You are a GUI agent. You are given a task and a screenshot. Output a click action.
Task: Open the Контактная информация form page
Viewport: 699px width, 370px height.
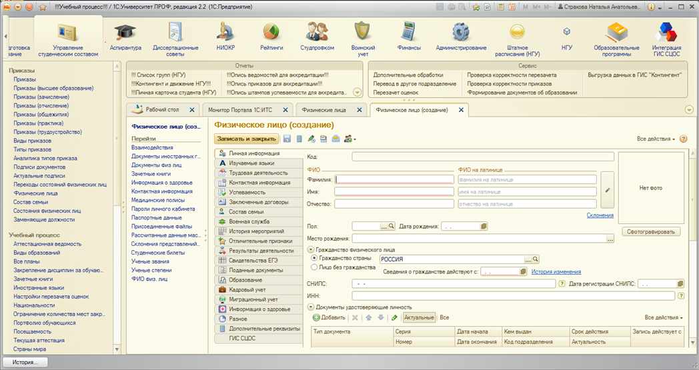(259, 182)
